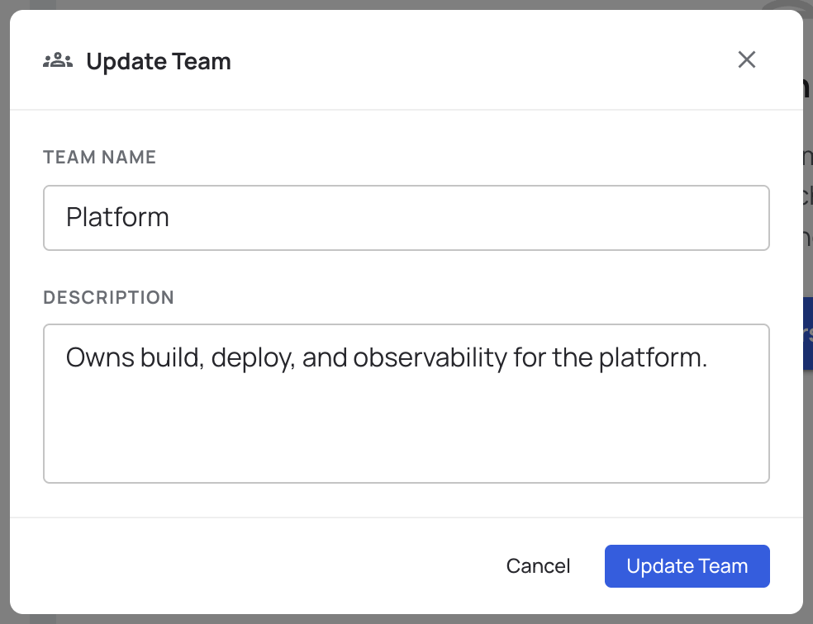
Task: Click the team members icon in header
Action: pos(58,60)
